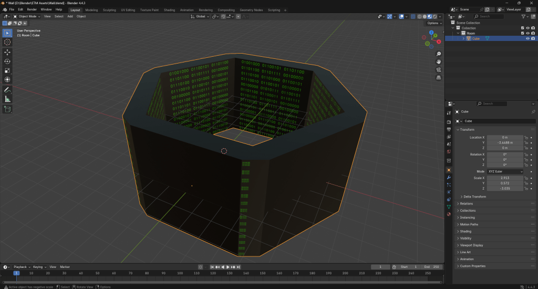Uncheck the Room collection checkbox

522,33
